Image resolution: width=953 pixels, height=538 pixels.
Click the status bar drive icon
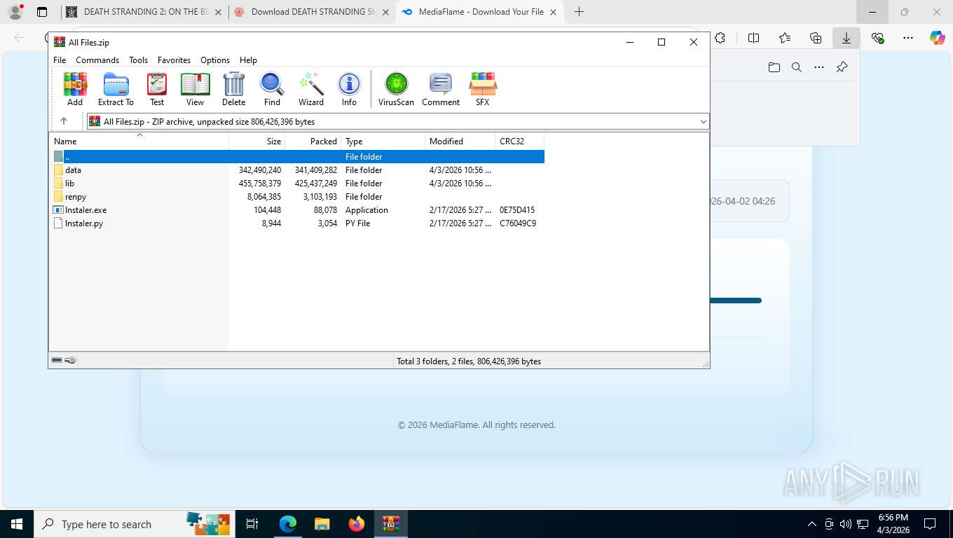tap(57, 361)
